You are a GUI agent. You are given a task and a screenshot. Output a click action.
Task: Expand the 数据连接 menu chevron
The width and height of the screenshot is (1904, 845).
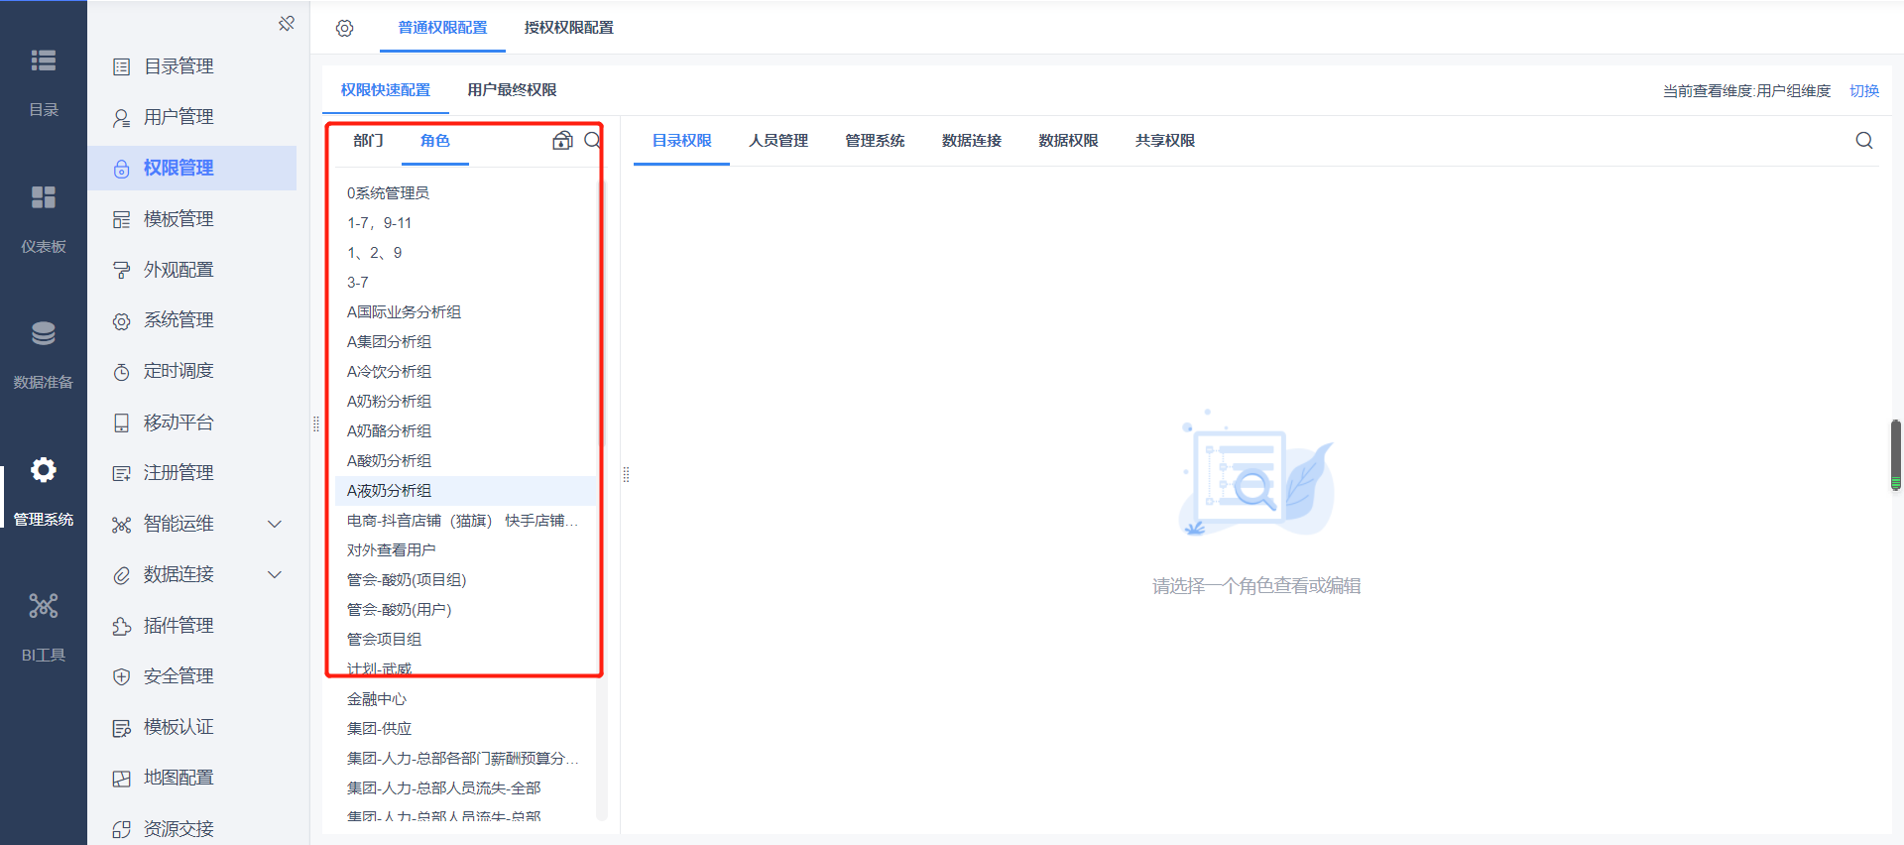[x=275, y=574]
